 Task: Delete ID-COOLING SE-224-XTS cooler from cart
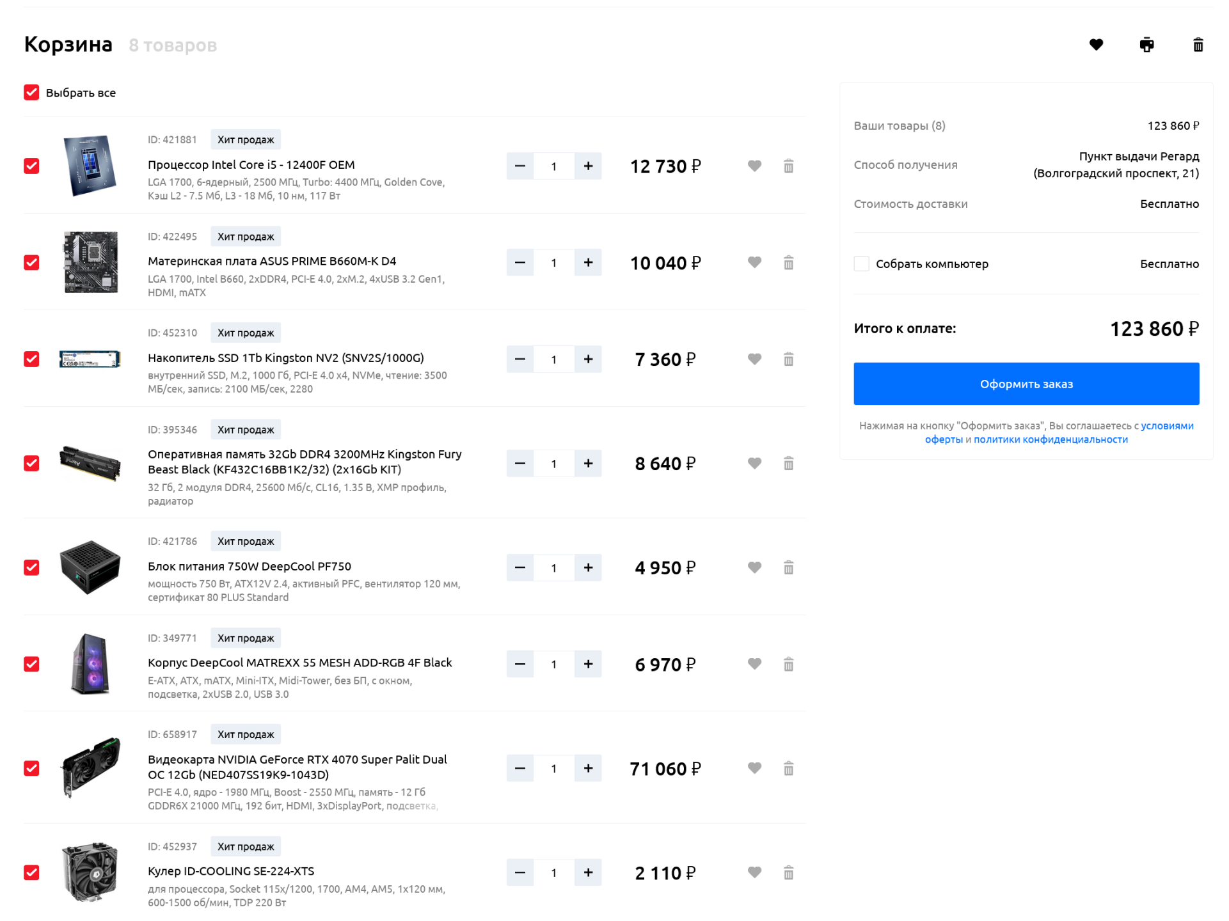click(788, 872)
